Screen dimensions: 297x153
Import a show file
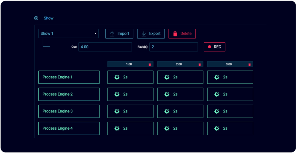(x=119, y=34)
